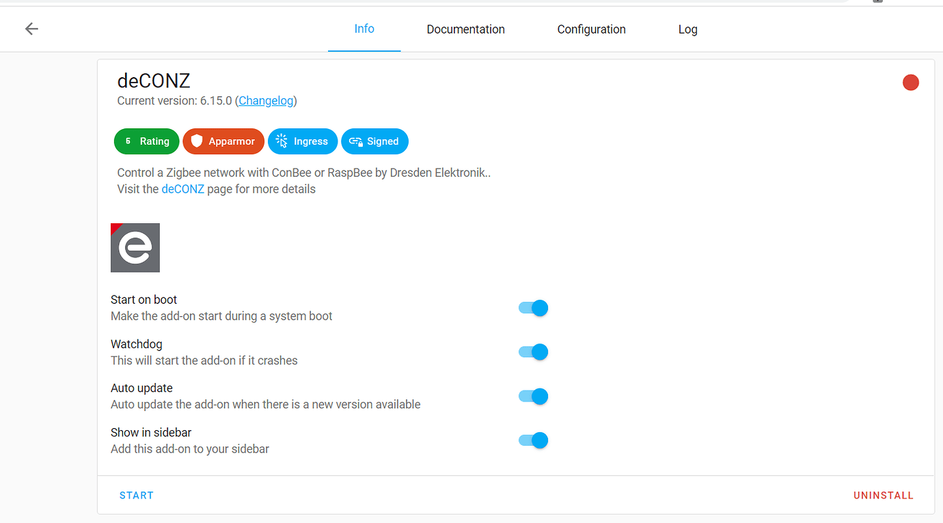943x523 pixels.
Task: Switch to the Documentation tab
Action: [465, 29]
